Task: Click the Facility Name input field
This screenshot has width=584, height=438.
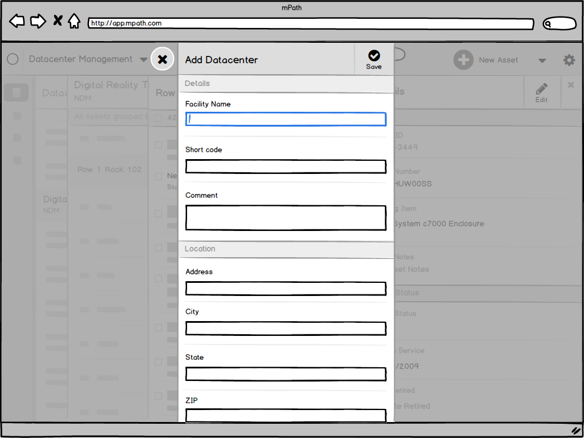Action: tap(285, 119)
